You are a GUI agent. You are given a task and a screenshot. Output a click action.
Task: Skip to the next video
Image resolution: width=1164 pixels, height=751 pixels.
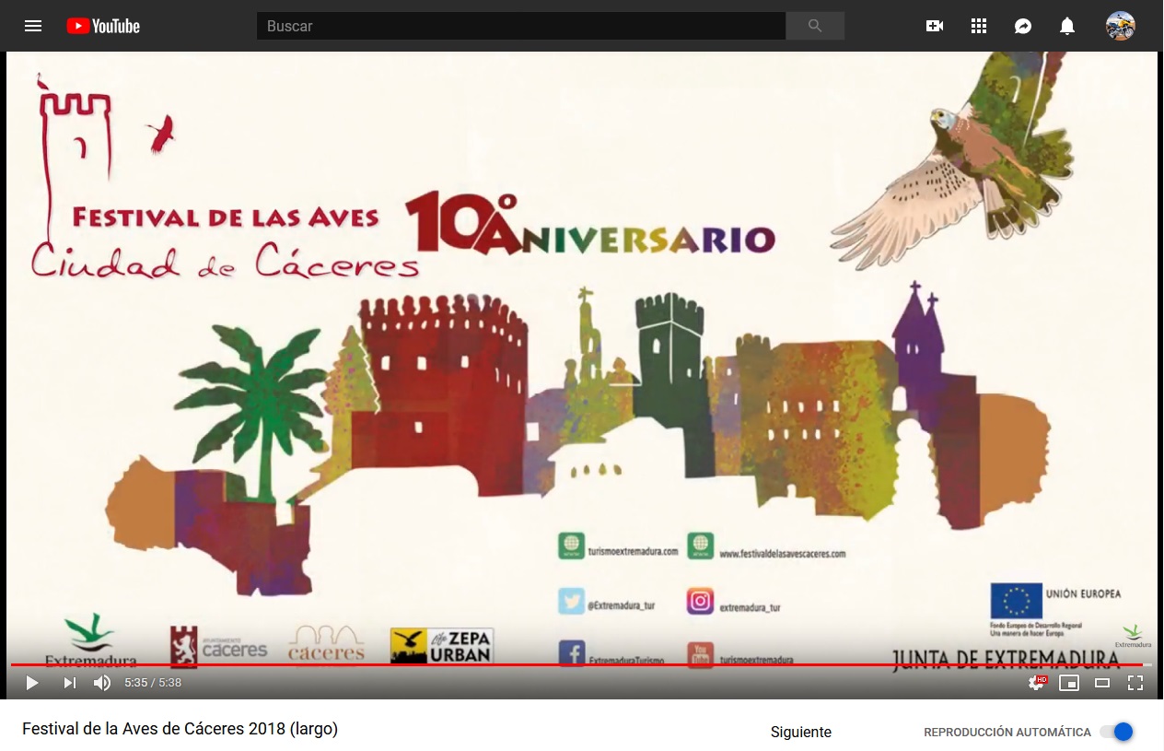click(x=70, y=683)
